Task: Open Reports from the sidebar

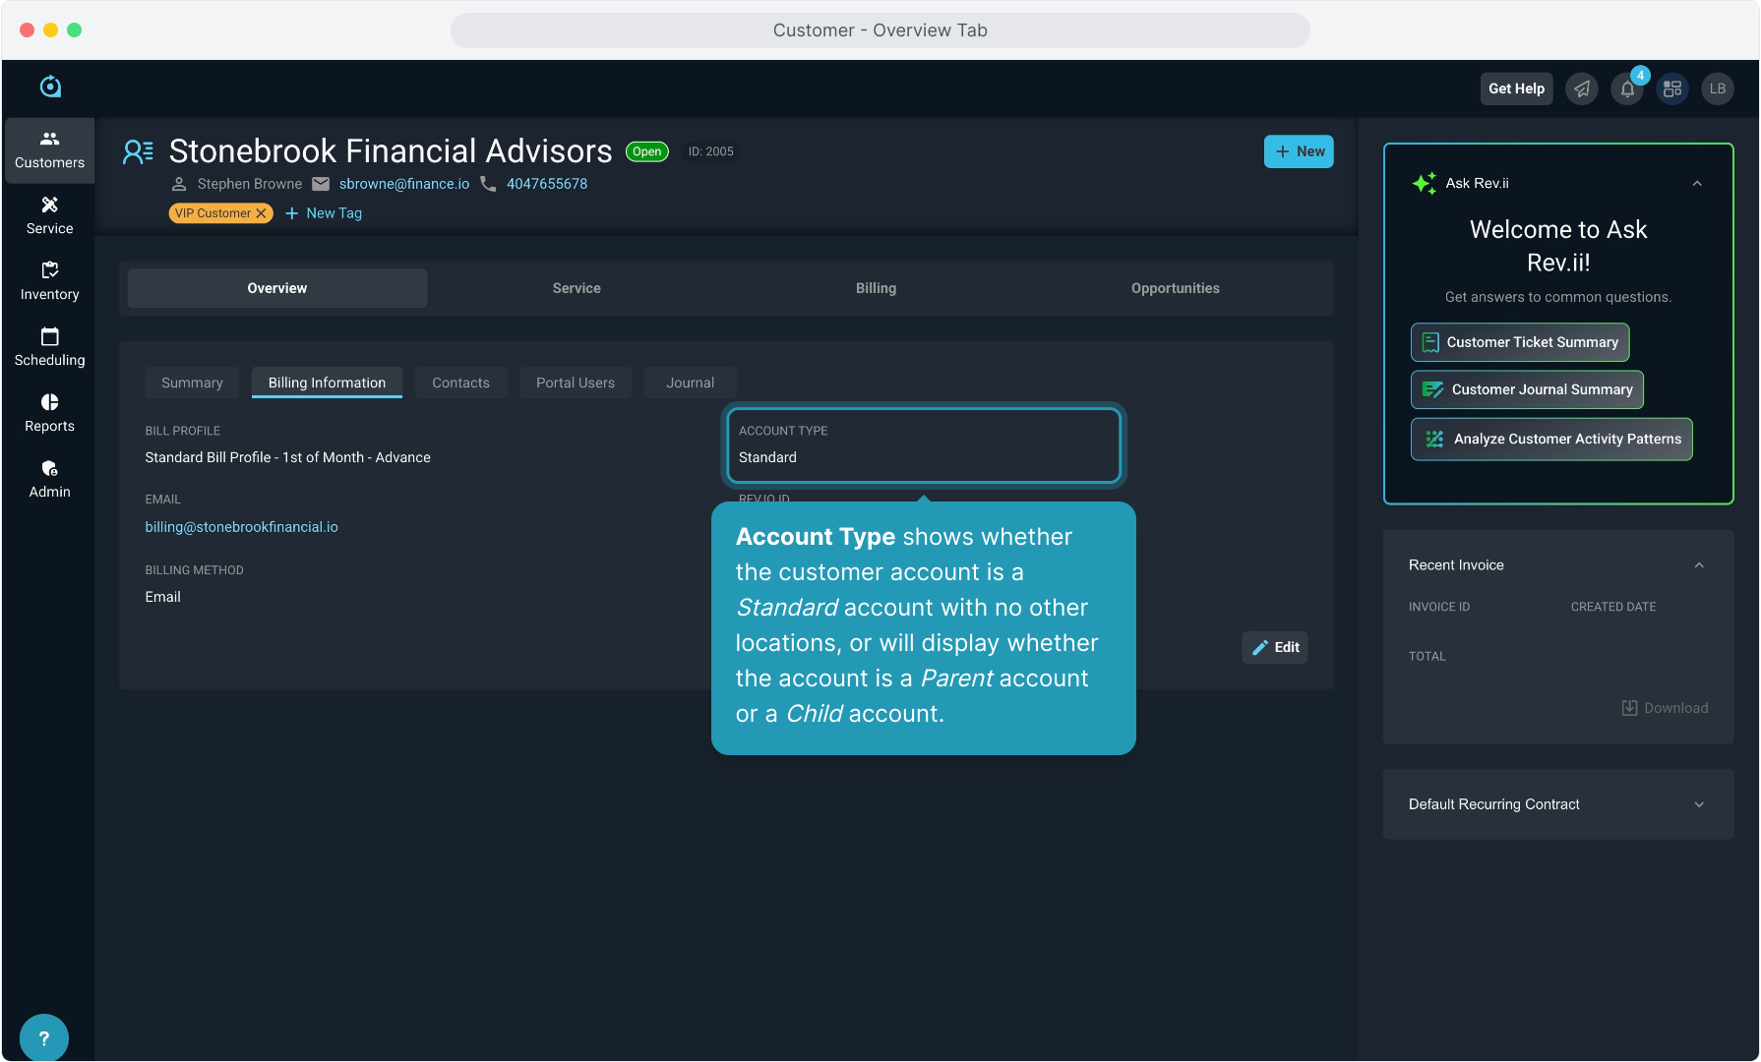Action: pyautogui.click(x=49, y=413)
